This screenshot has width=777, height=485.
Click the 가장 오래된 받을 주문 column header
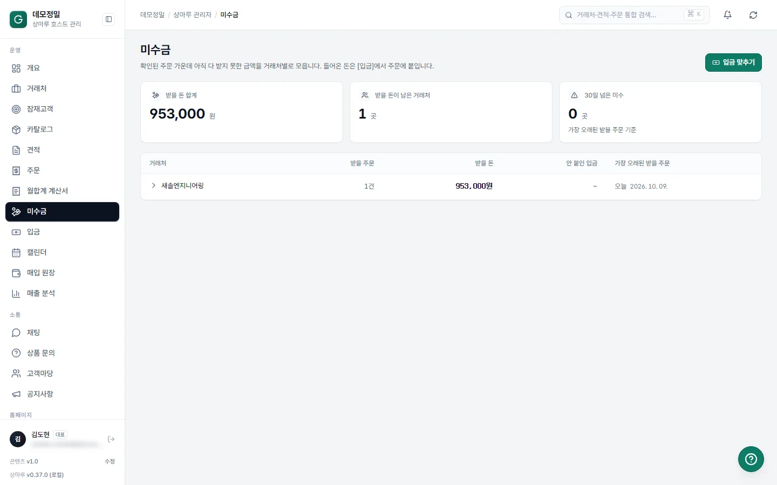[642, 163]
